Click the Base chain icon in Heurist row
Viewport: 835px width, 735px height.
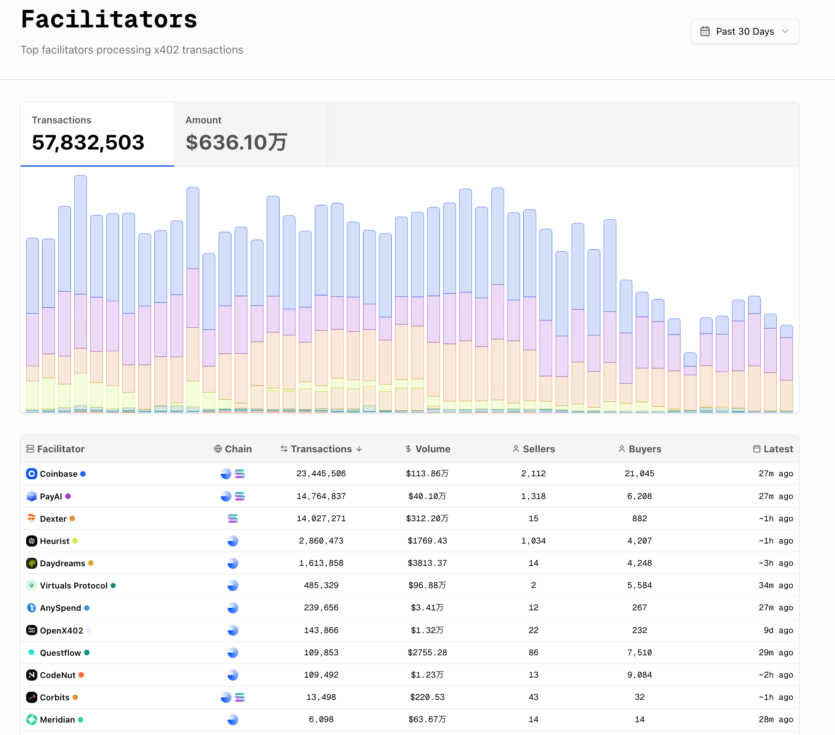(x=233, y=541)
